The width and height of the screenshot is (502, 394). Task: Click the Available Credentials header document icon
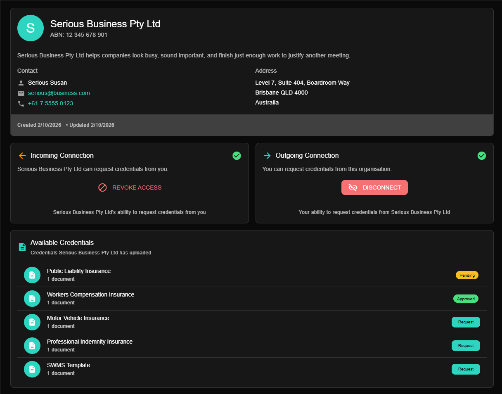[22, 247]
